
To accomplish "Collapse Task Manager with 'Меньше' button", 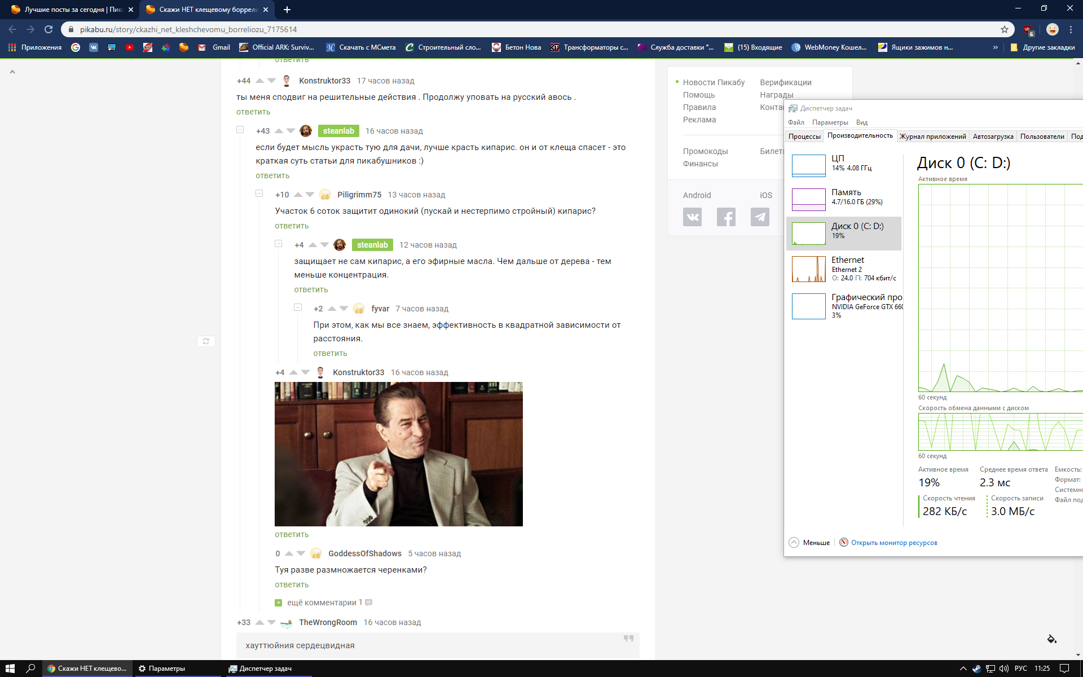I will tap(809, 542).
